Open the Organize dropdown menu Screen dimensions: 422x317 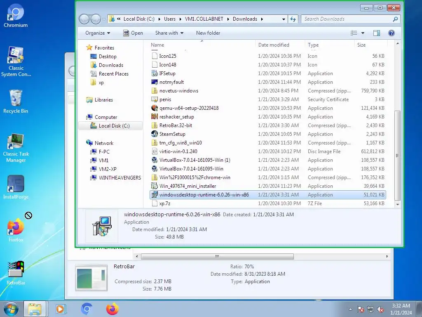click(x=98, y=33)
